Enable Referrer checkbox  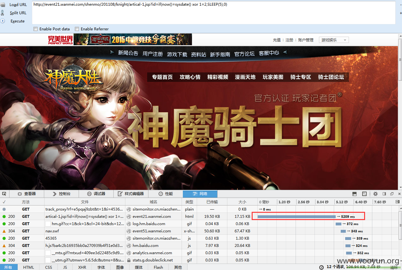pyautogui.click(x=77, y=29)
